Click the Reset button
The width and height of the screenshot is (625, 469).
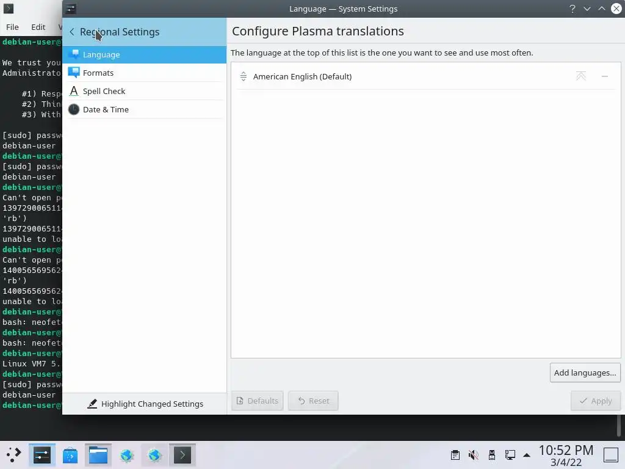[313, 401]
